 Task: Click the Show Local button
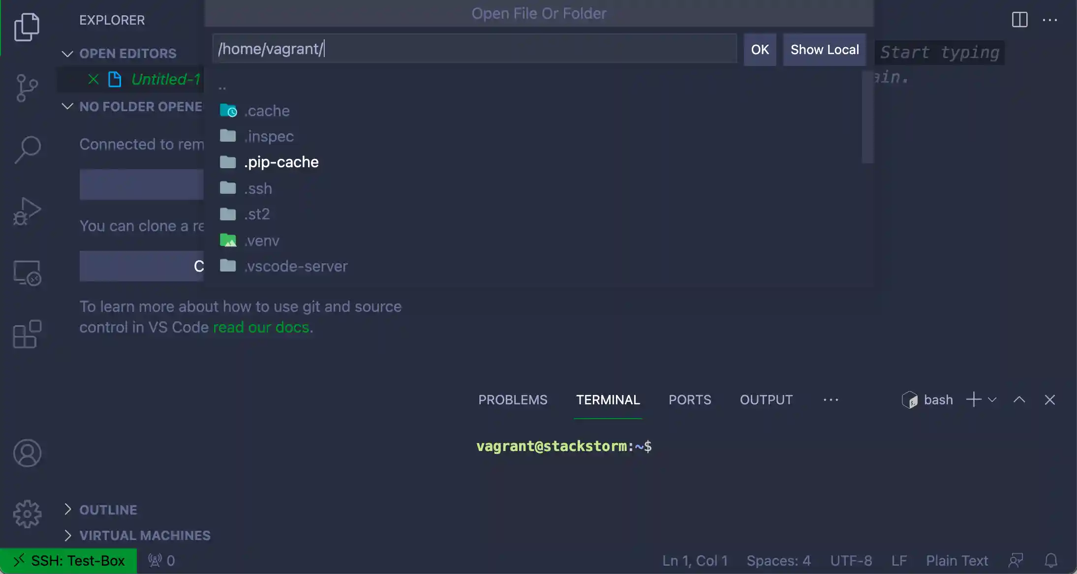[x=824, y=49]
